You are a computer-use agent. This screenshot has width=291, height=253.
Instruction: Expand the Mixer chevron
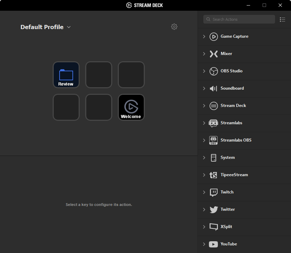(x=204, y=54)
